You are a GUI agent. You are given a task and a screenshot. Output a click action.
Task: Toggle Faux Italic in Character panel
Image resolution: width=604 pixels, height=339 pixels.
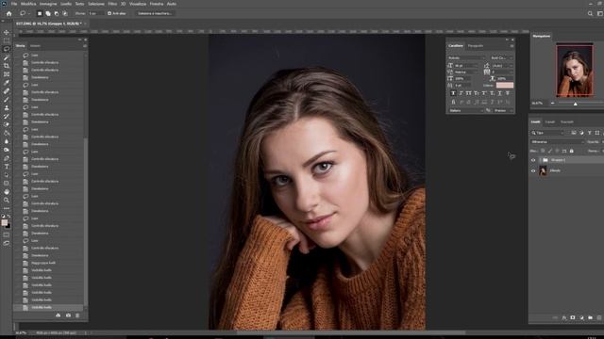tap(461, 93)
